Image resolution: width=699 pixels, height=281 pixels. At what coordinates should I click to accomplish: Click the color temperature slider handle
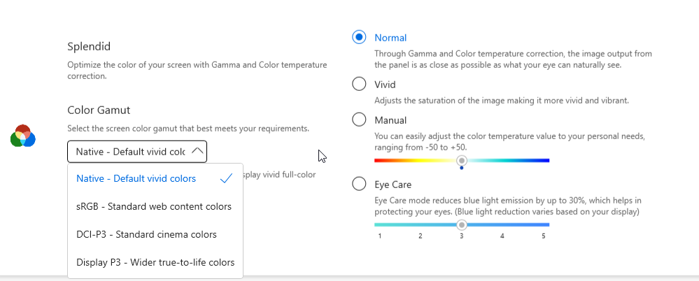click(462, 160)
